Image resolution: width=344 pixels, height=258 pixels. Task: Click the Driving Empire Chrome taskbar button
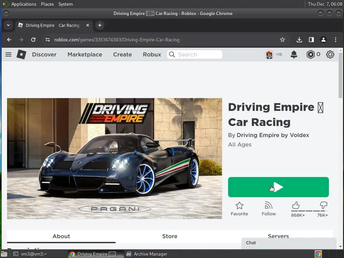point(96,254)
